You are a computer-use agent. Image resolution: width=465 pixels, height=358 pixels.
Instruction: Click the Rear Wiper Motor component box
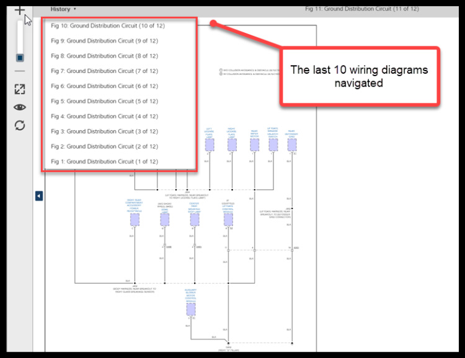[254, 144]
